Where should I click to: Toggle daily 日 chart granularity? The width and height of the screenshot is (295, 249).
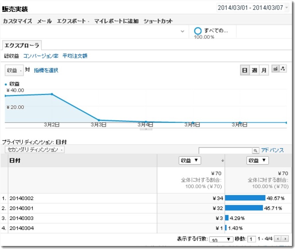point(245,70)
